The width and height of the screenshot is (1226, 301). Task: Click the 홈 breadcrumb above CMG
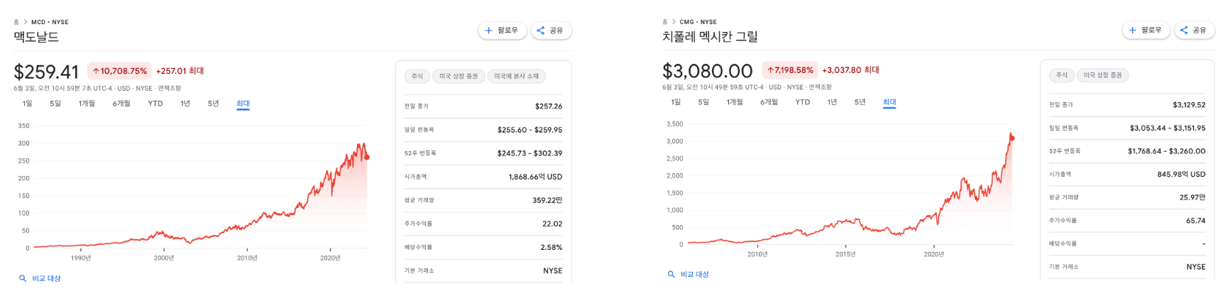[665, 22]
